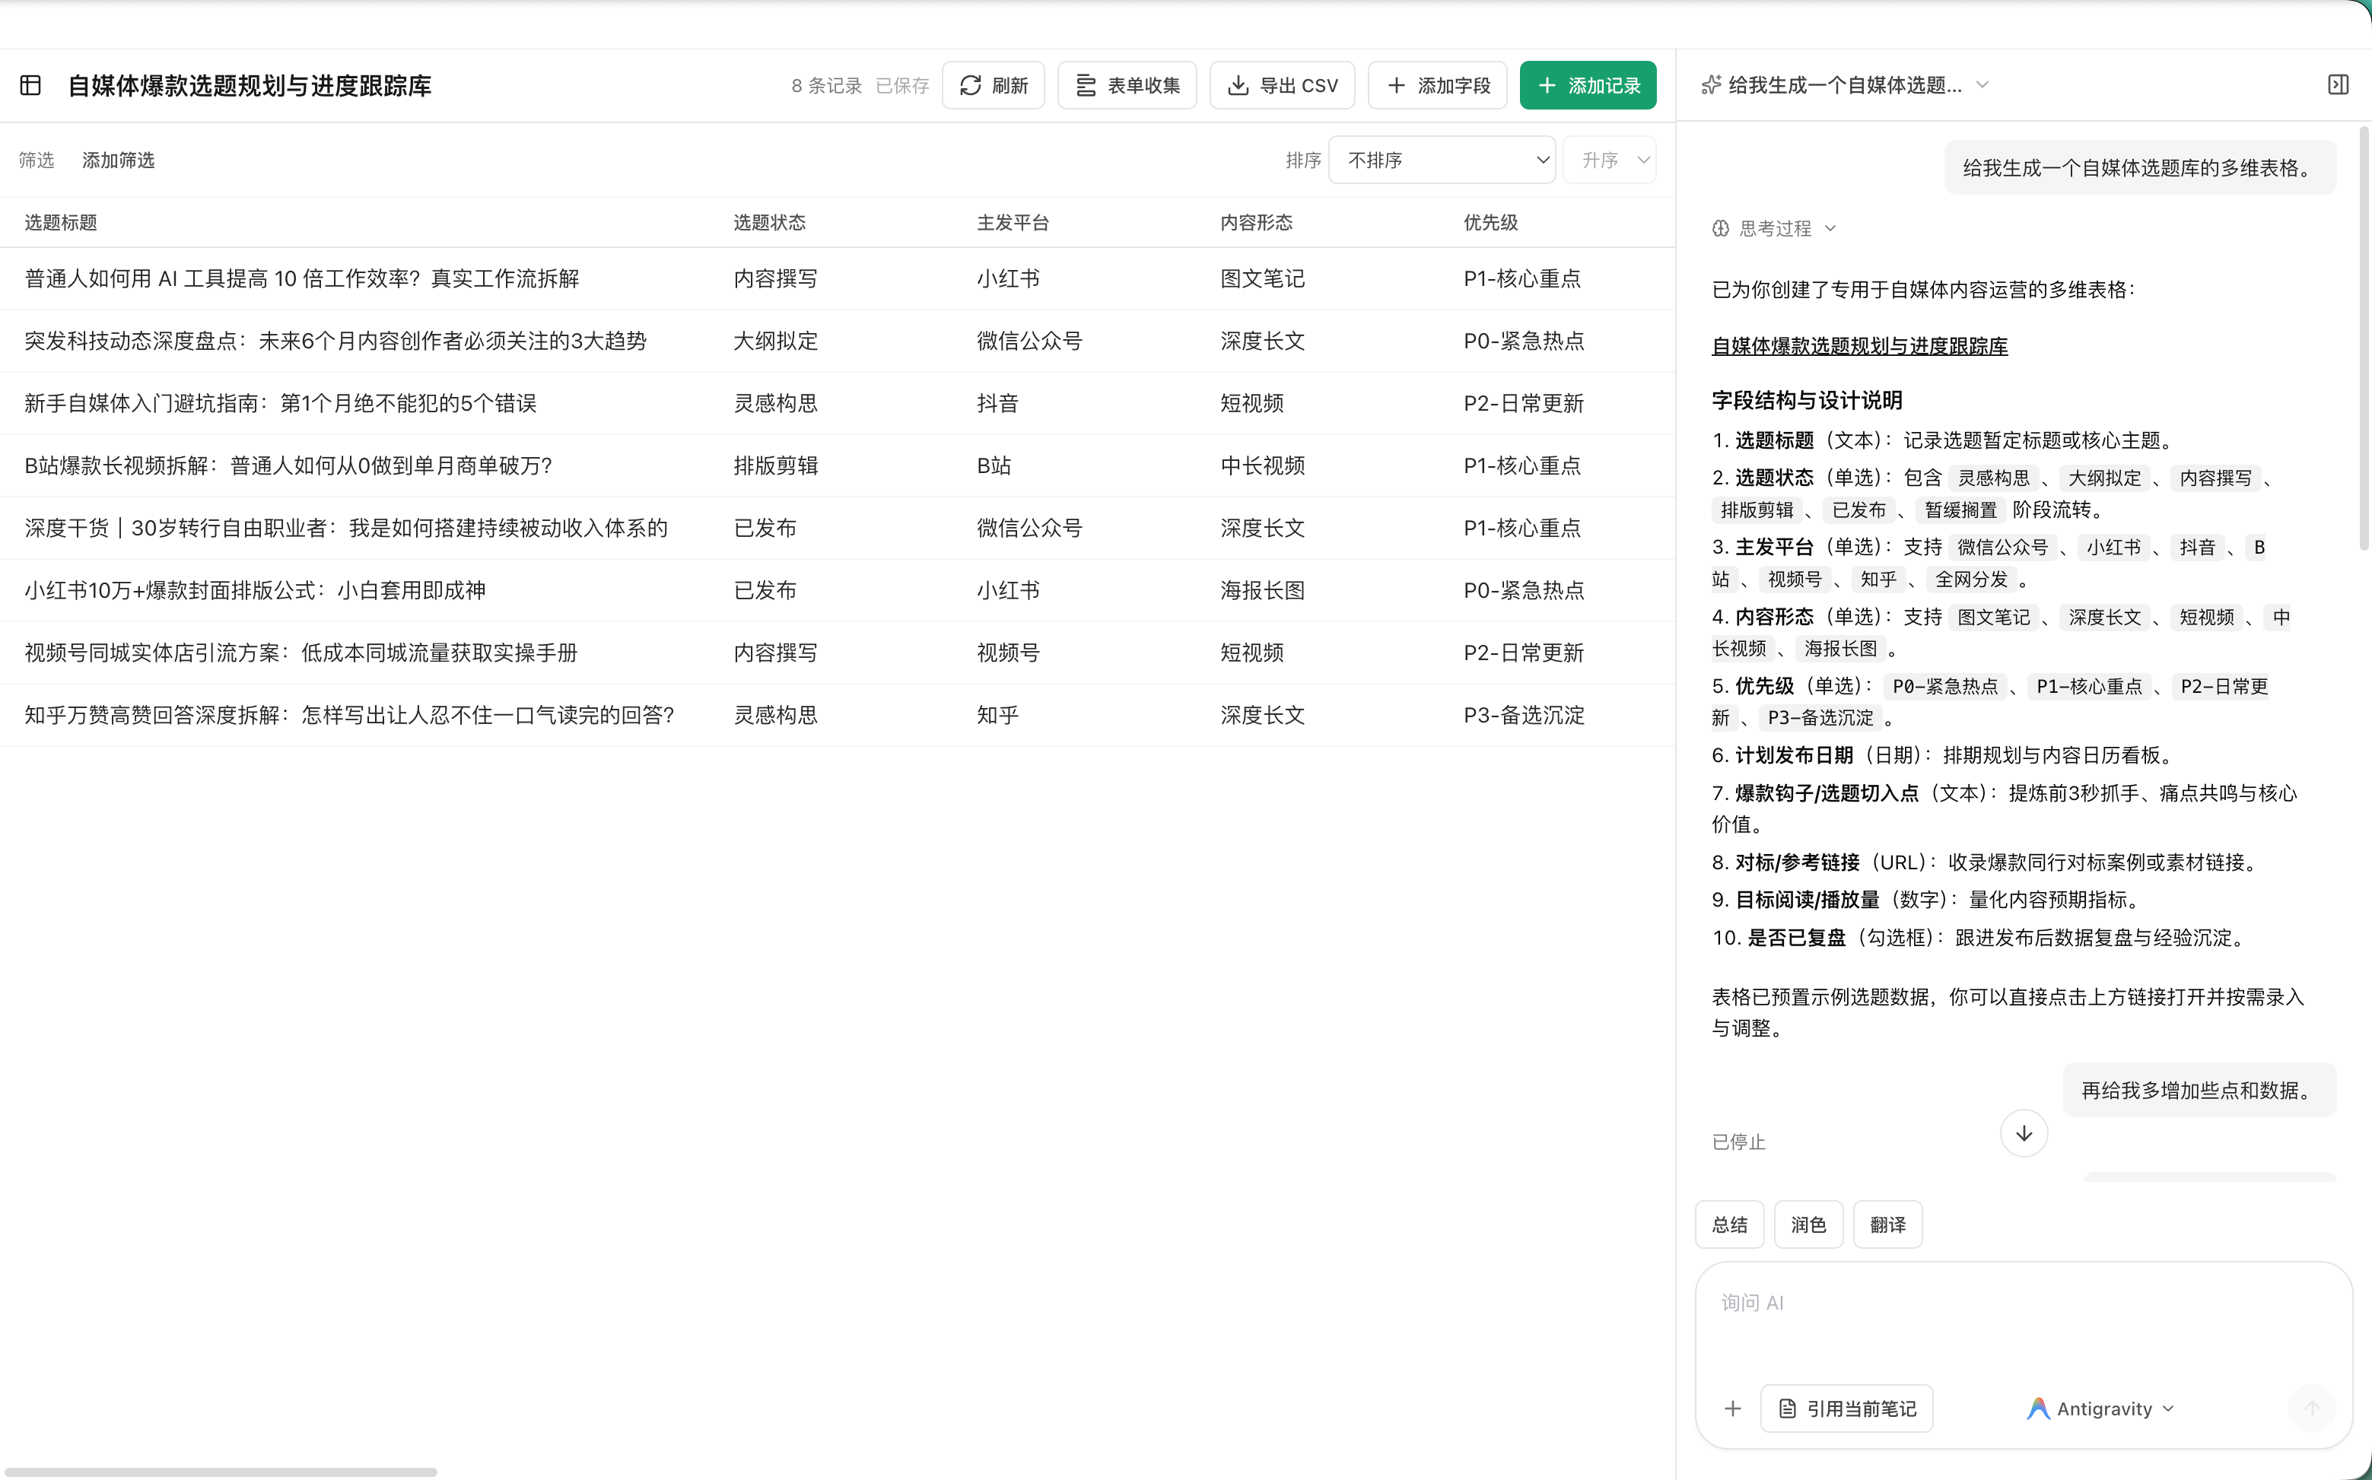Click the send arrow button

pyautogui.click(x=2311, y=1409)
